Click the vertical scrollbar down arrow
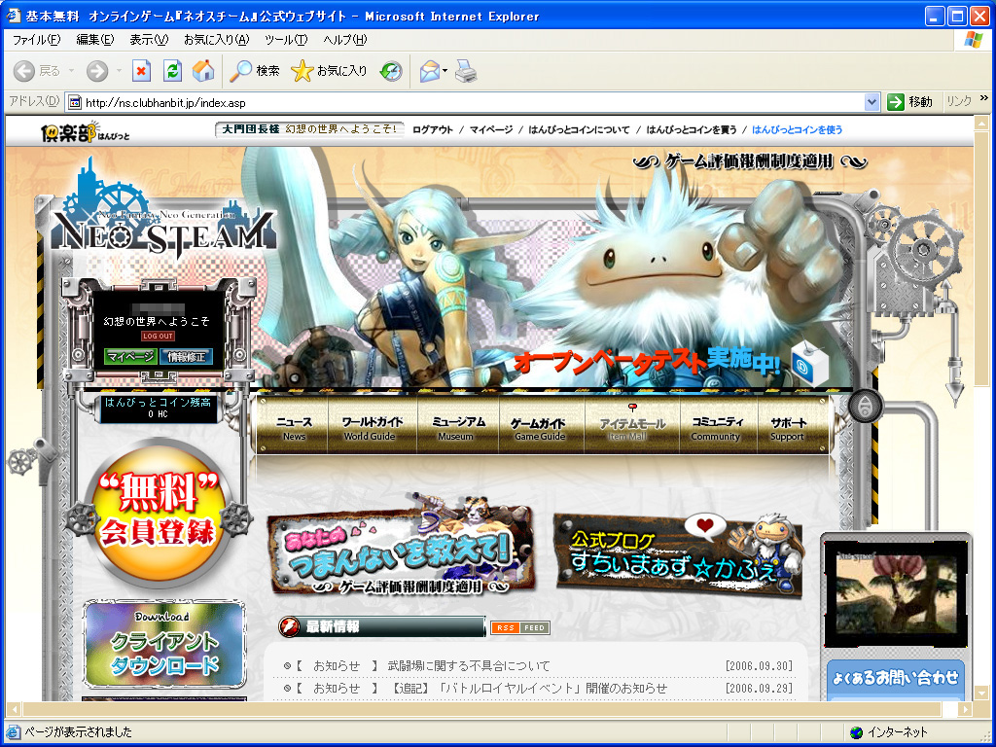The width and height of the screenshot is (996, 747). pyautogui.click(x=981, y=694)
